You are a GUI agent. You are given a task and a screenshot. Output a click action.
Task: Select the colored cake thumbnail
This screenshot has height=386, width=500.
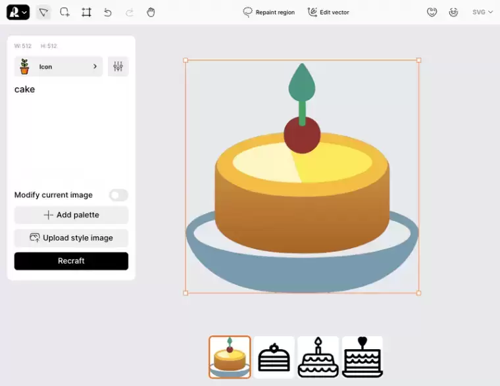click(x=230, y=357)
